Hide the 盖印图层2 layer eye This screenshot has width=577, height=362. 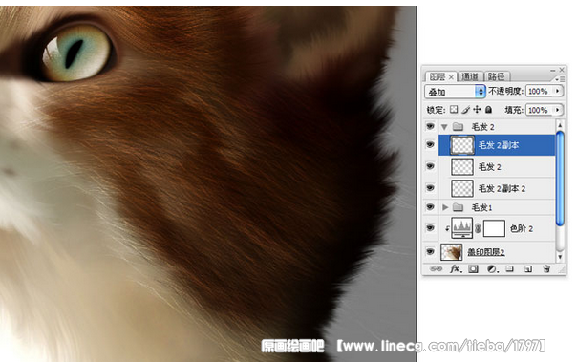(430, 251)
